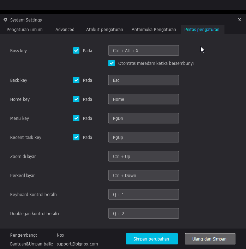Screen dimensions: 246x249
Task: Click the Double jari kontrol Q + 2 field
Action: click(x=144, y=213)
